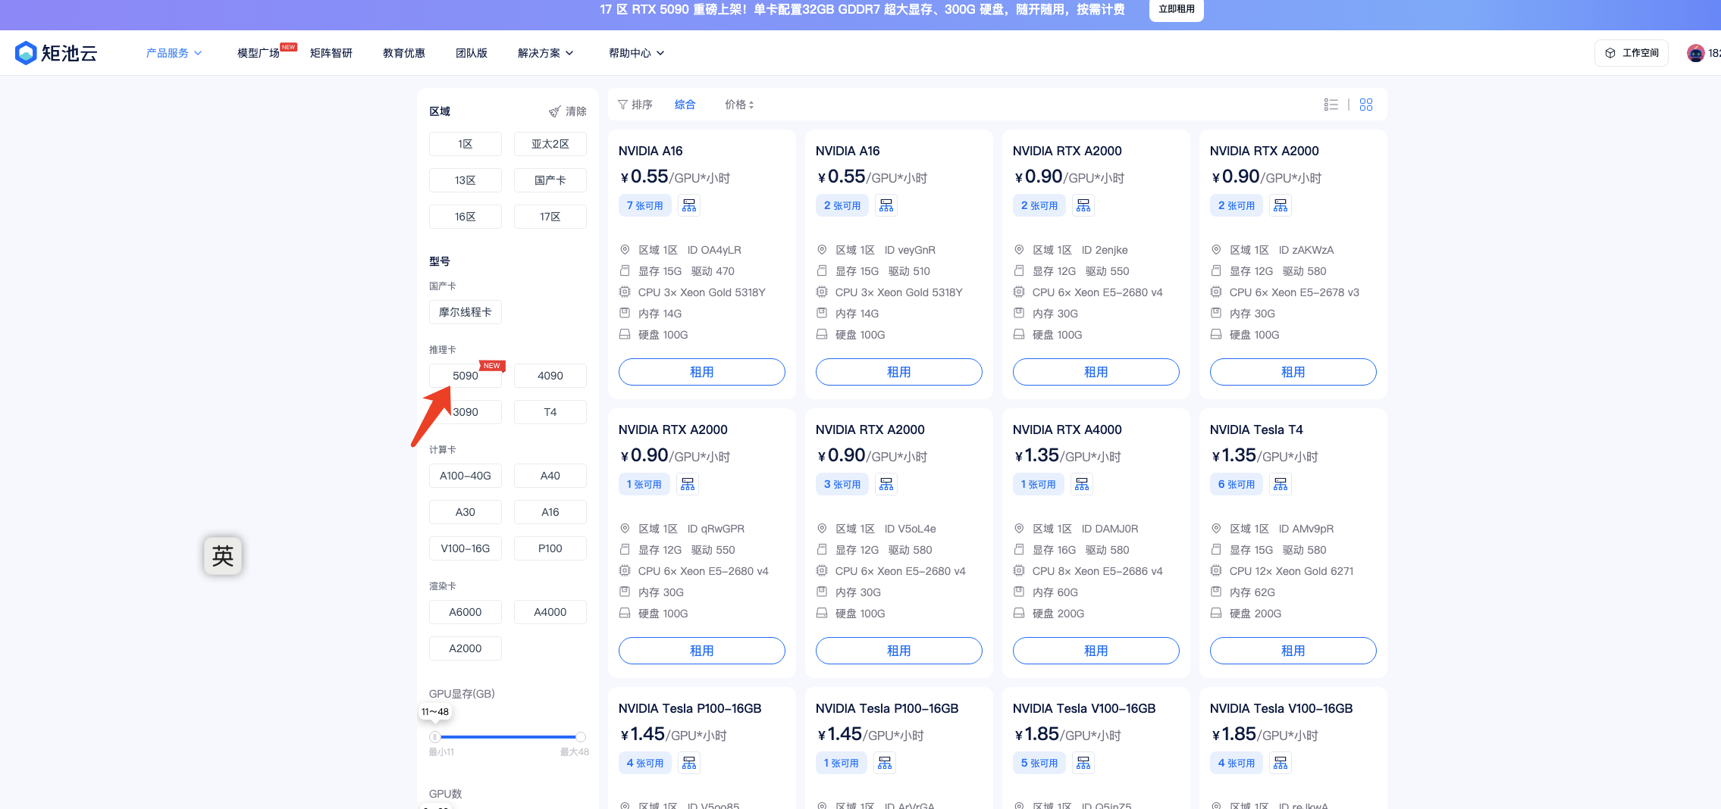The width and height of the screenshot is (1721, 809).
Task: Select the A4000 render card filter
Action: [x=550, y=612]
